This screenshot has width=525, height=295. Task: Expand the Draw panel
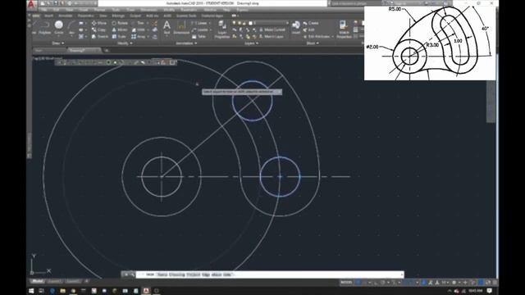[x=57, y=43]
